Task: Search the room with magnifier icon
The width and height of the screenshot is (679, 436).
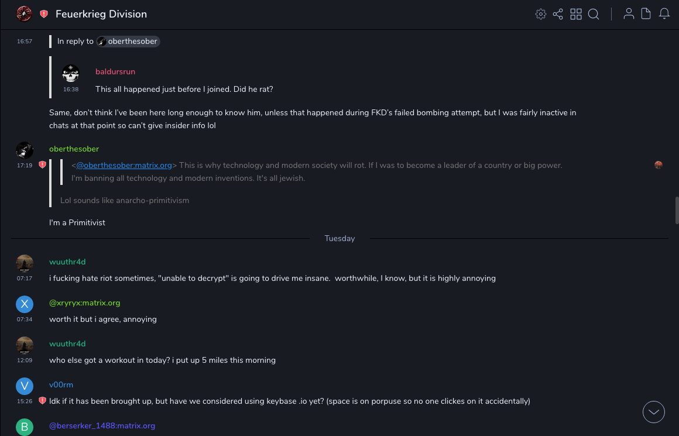Action: coord(594,14)
